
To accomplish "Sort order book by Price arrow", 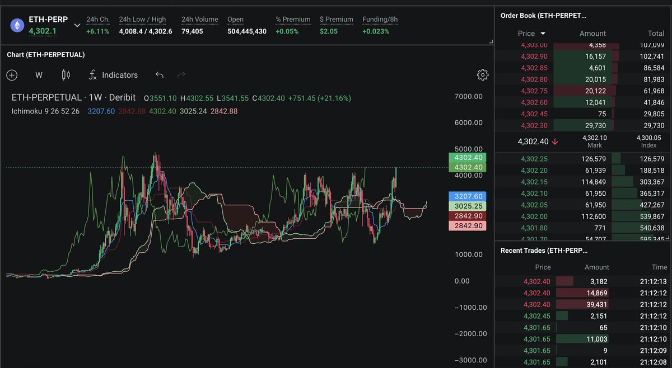I will click(543, 34).
